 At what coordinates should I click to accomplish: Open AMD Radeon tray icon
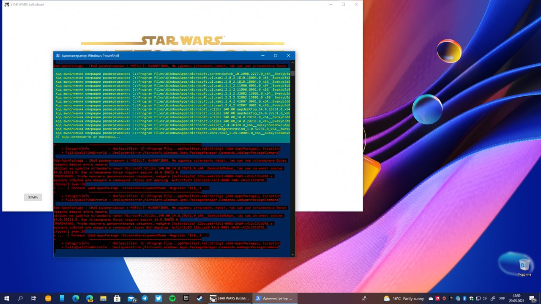[437, 298]
